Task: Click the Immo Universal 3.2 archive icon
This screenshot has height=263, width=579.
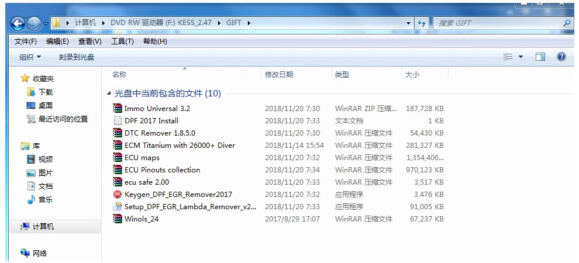Action: click(117, 109)
